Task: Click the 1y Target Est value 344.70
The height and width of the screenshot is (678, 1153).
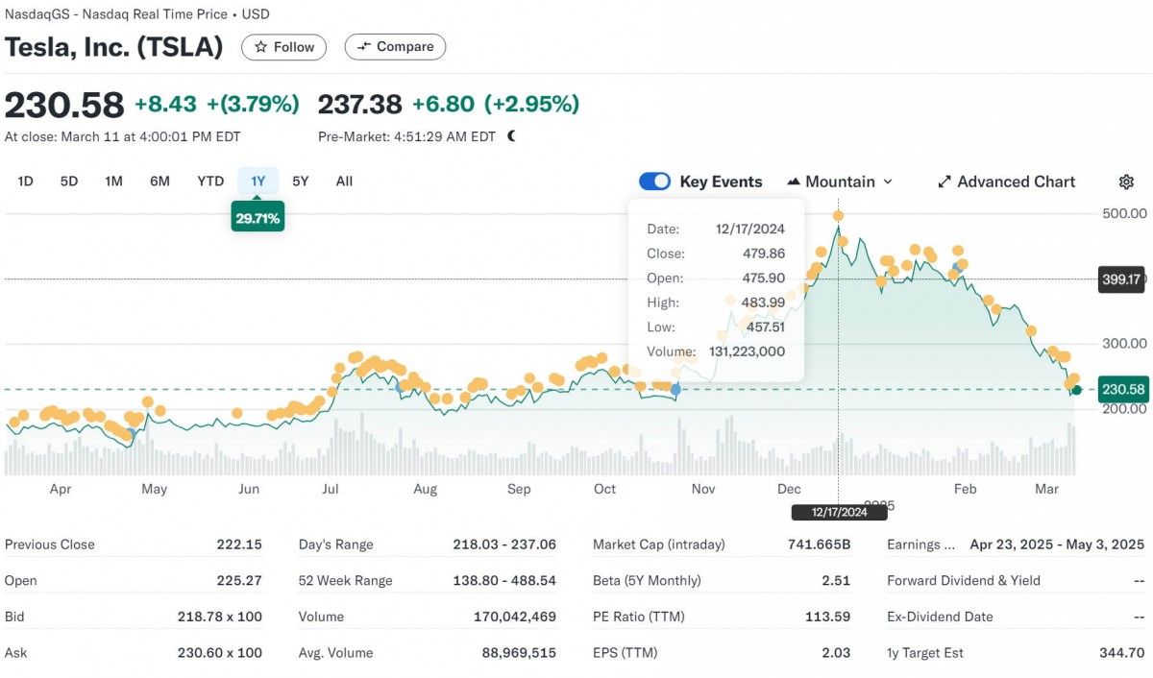Action: 1122,653
